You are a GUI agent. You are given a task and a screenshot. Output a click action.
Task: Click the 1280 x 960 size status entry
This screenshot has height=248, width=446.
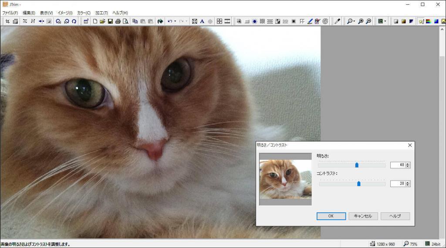[382, 244]
